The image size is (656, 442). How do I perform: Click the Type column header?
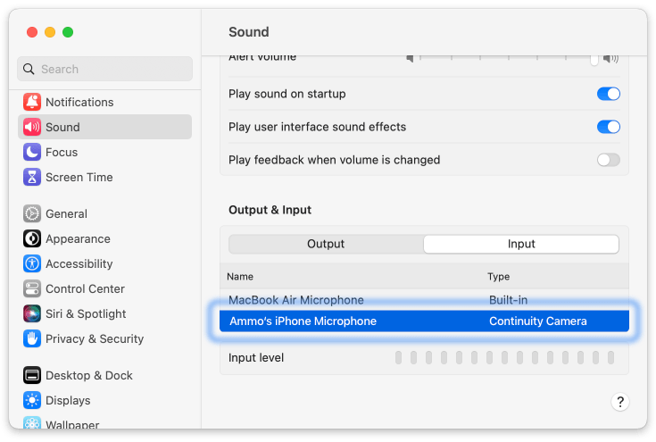(498, 277)
